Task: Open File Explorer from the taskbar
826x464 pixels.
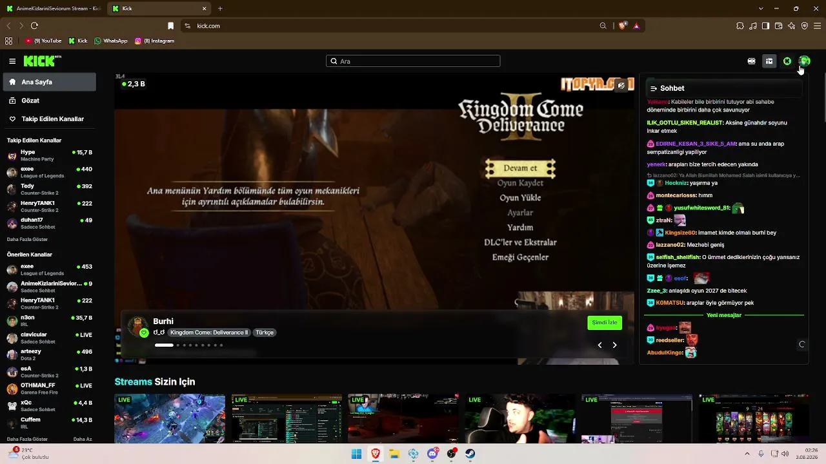Action: [x=394, y=454]
